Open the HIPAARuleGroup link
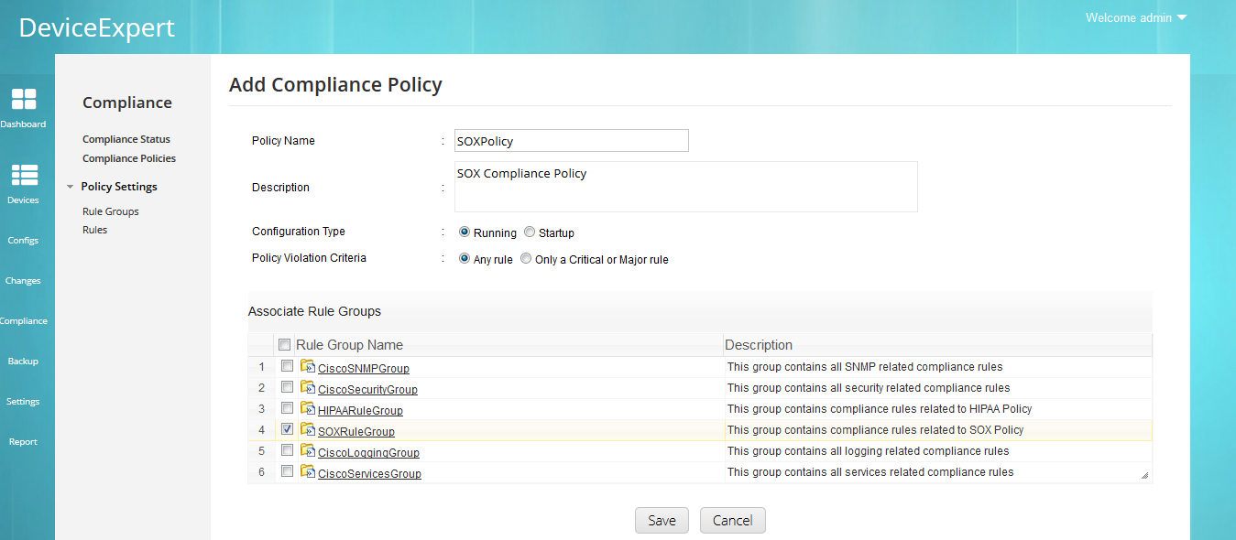 [x=360, y=411]
